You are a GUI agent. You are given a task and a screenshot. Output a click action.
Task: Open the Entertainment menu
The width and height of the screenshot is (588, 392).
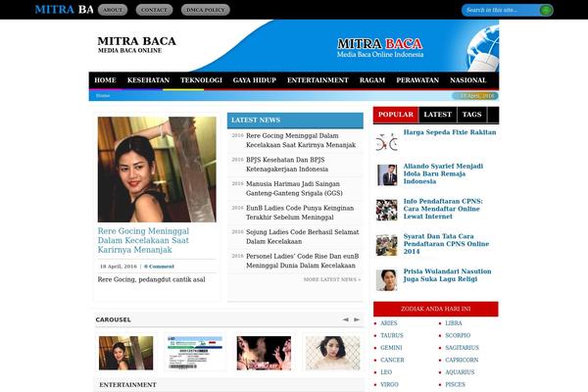(318, 80)
